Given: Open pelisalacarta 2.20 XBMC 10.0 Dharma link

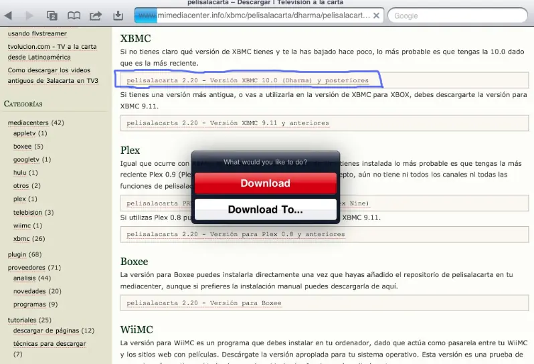Looking at the screenshot, I should tap(248, 81).
